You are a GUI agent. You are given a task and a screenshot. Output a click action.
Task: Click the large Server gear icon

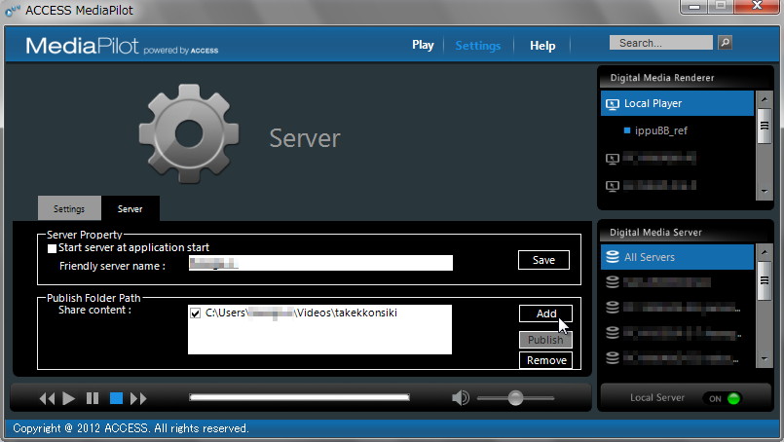[189, 133]
